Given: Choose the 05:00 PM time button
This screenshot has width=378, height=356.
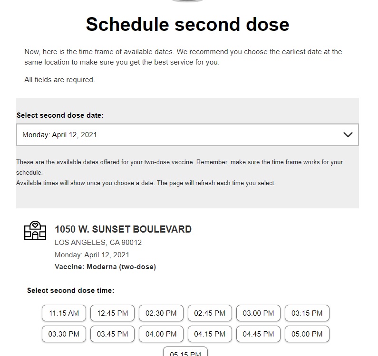Looking at the screenshot, I should tap(307, 334).
